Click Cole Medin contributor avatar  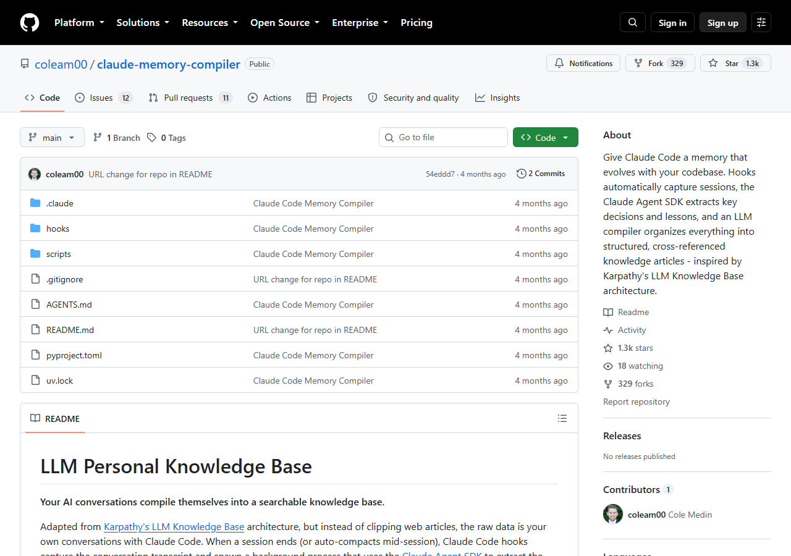(x=613, y=514)
